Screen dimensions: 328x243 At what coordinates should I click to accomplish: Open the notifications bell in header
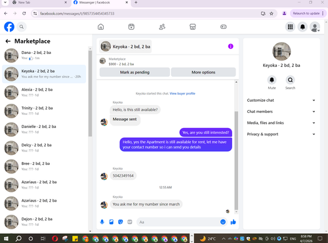click(x=302, y=27)
